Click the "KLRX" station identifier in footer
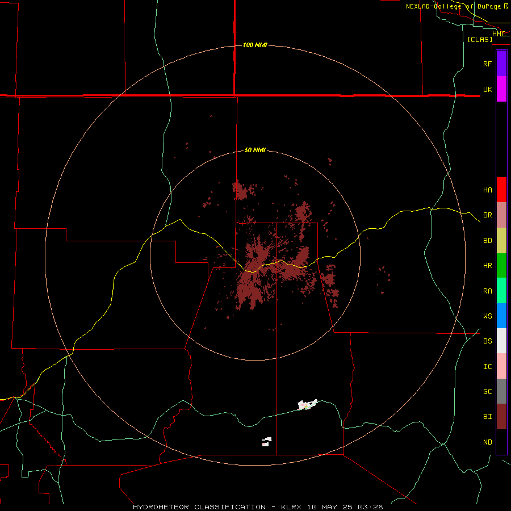Image resolution: width=511 pixels, height=511 pixels. pos(291,507)
